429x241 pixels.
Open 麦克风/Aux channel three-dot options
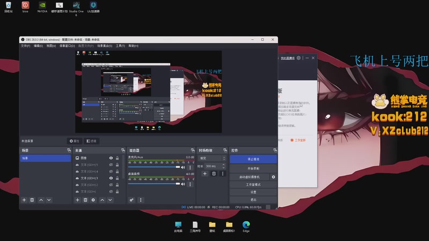pos(190,167)
